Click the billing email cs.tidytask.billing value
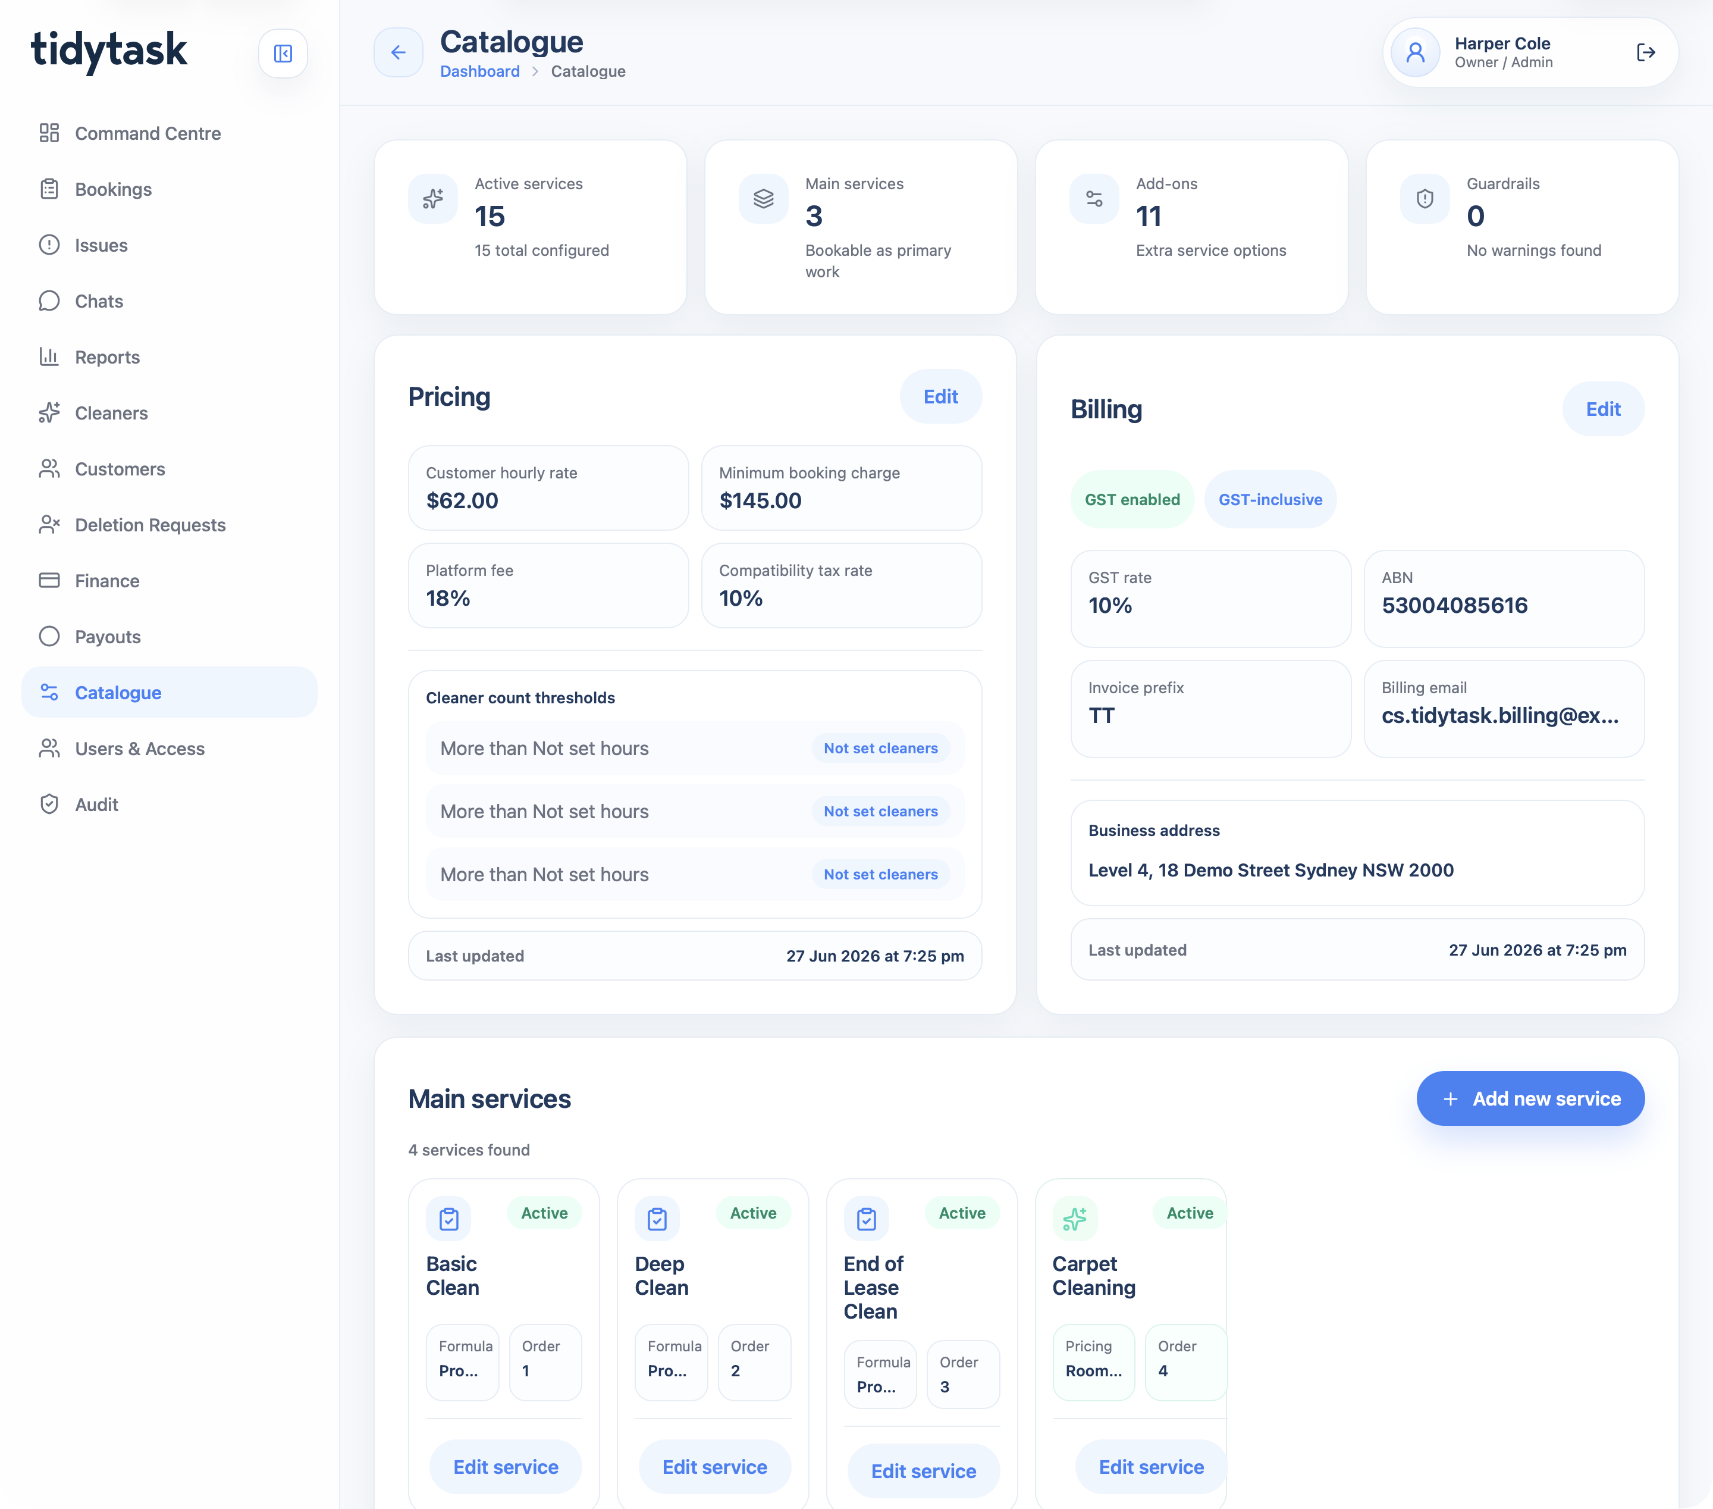The image size is (1713, 1509). point(1499,715)
